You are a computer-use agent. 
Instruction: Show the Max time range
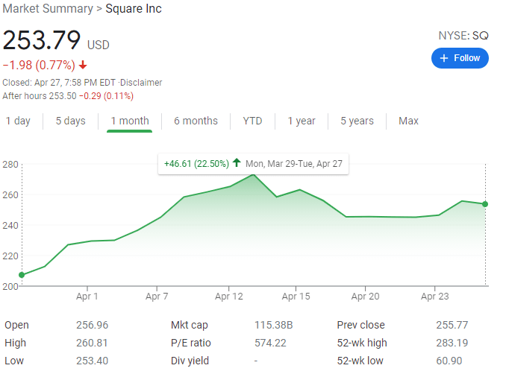coord(408,121)
